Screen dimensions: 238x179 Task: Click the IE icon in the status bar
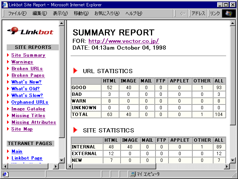click(x=5, y=174)
